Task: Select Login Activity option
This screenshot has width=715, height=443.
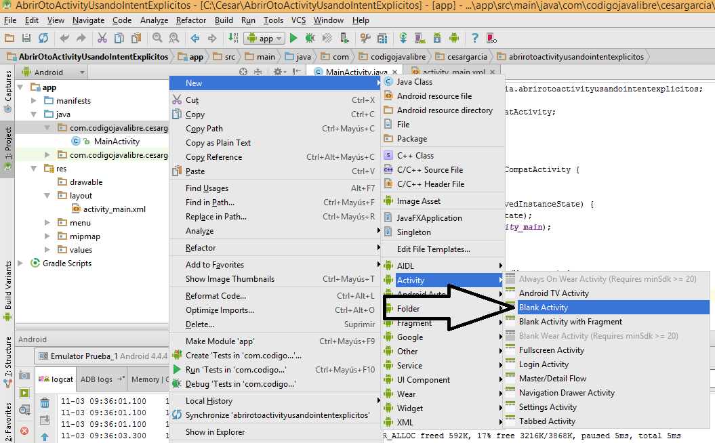Action: [x=607, y=364]
